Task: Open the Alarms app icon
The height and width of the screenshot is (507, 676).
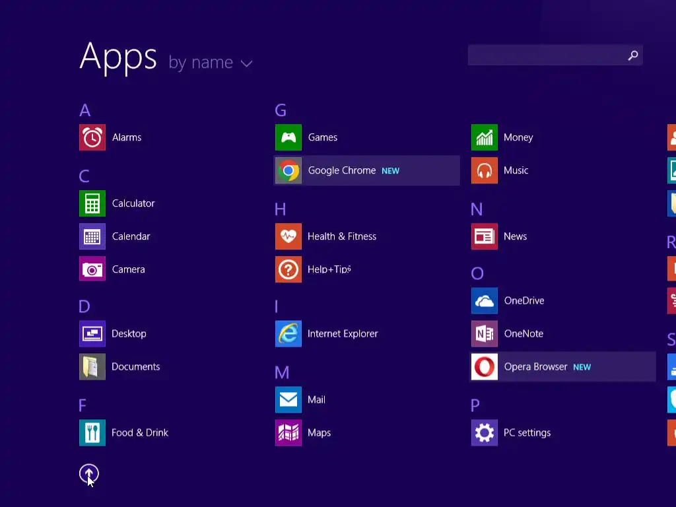Action: click(x=92, y=137)
